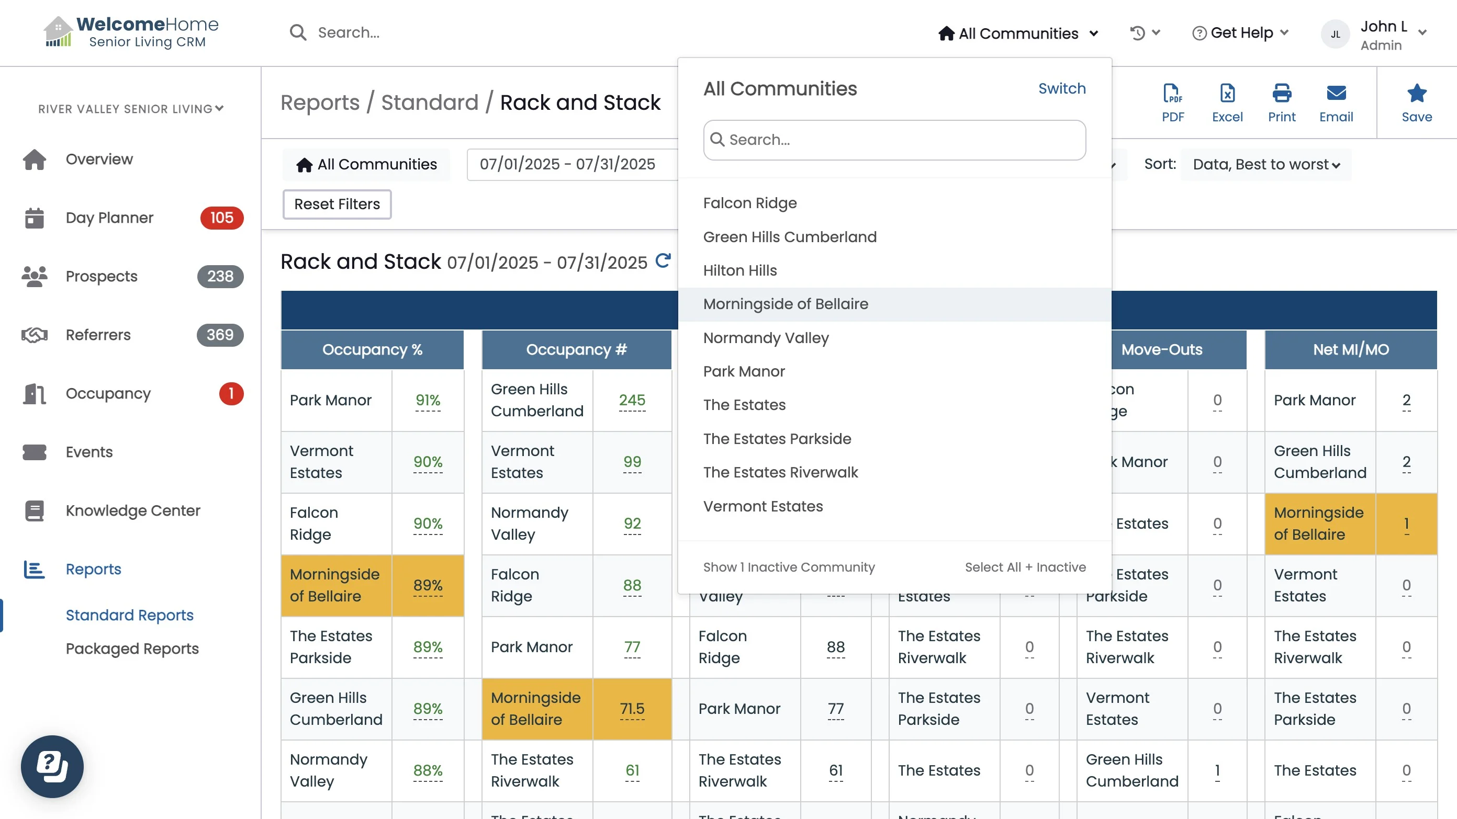Click the Print icon

(x=1281, y=103)
